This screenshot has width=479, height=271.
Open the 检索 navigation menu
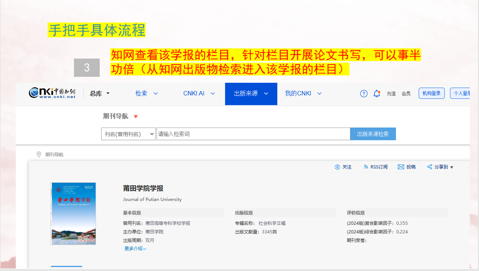click(x=146, y=93)
